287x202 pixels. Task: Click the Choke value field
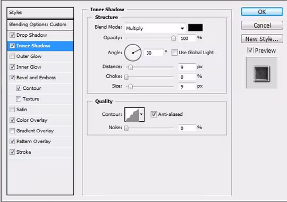pos(187,77)
